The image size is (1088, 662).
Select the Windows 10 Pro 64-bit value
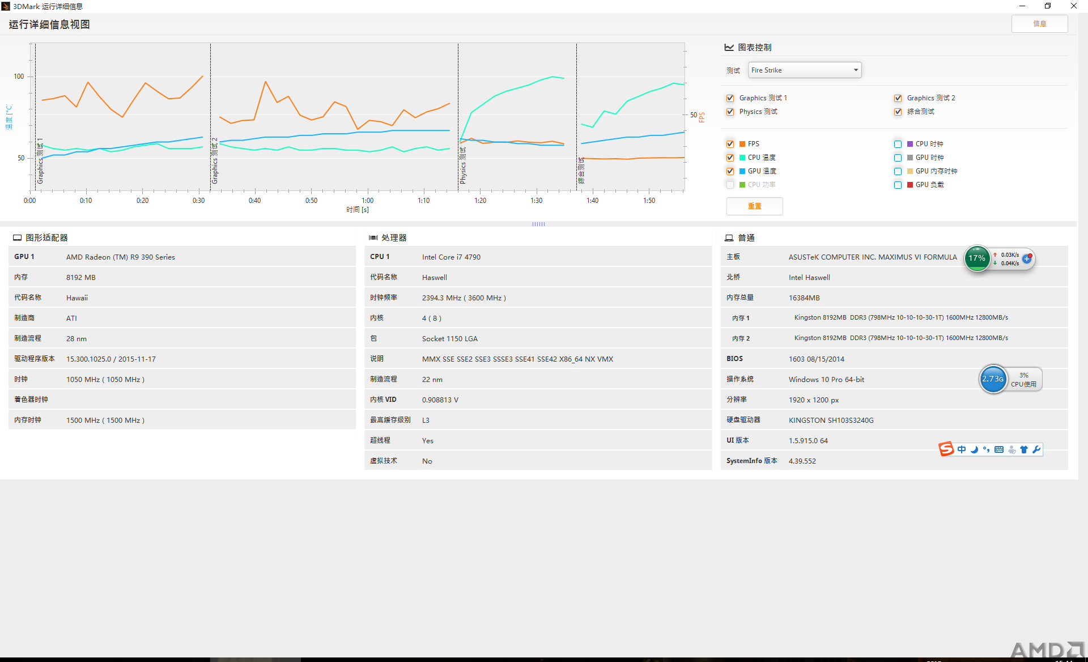[x=826, y=380]
